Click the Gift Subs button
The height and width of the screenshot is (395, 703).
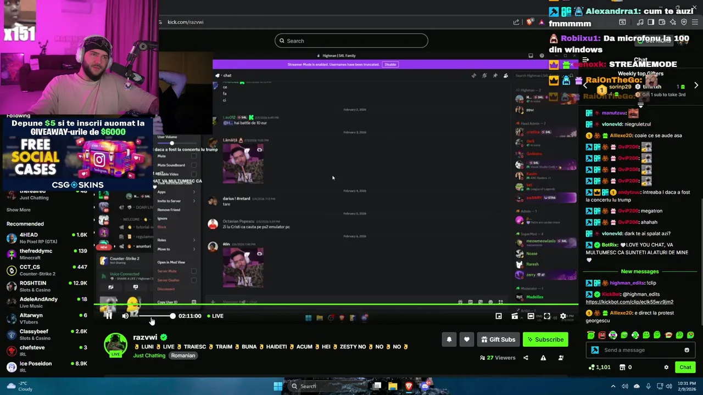click(x=498, y=340)
